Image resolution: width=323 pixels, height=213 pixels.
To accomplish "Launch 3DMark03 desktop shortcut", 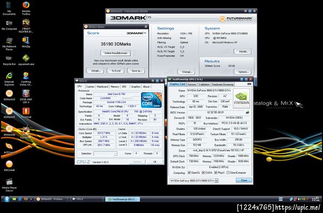I will (9, 95).
